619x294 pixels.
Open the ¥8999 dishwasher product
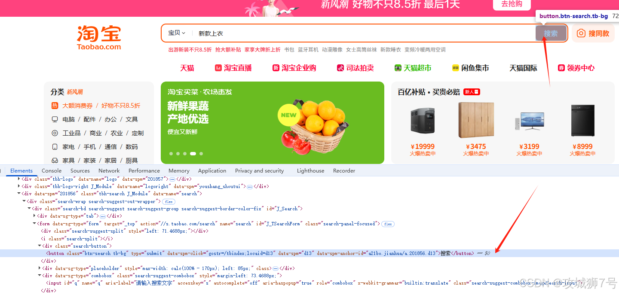[x=582, y=130]
